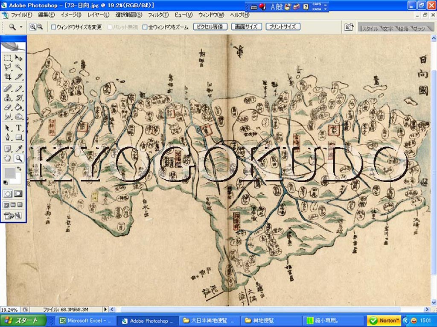Image resolution: width=437 pixels, height=327 pixels.
Task: Expand the status bar info menu arrow
Action: (x=105, y=309)
